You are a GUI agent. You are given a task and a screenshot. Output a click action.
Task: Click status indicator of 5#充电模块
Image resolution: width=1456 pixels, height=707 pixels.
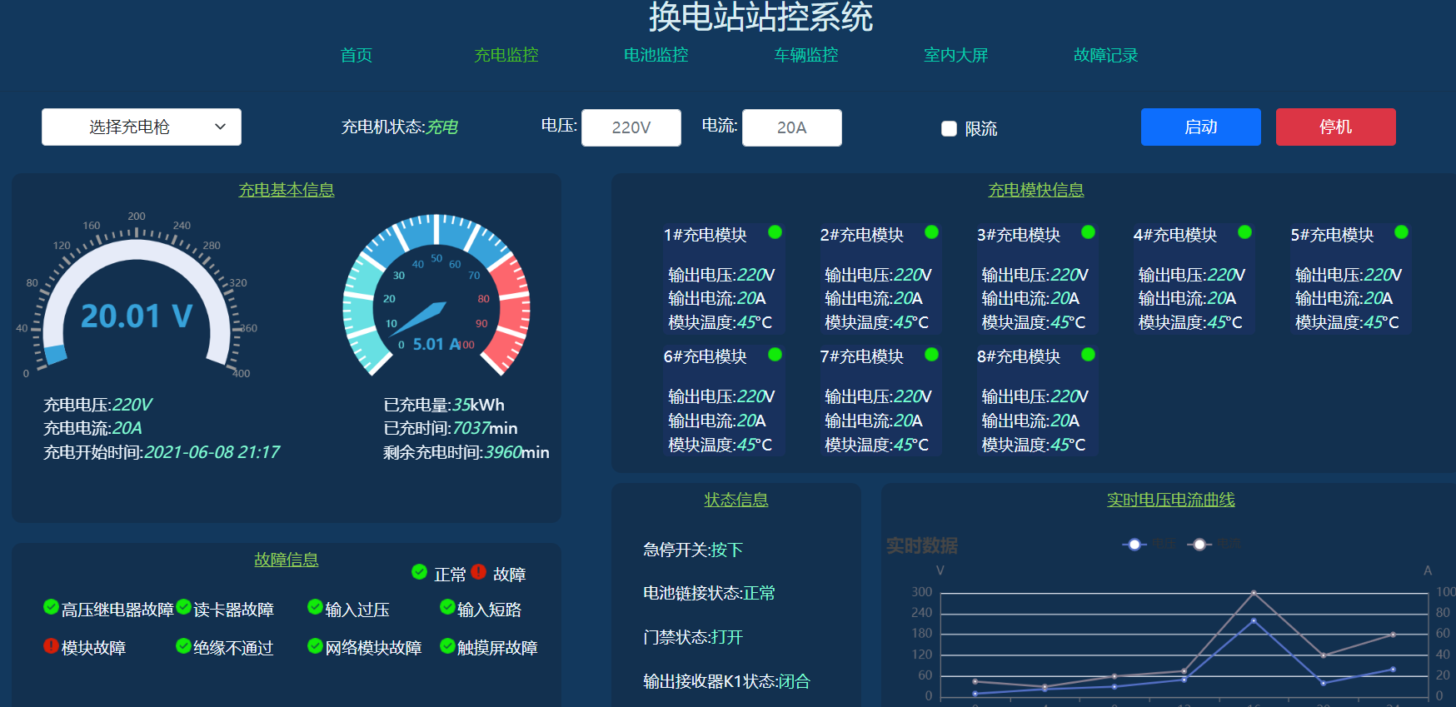1401,232
